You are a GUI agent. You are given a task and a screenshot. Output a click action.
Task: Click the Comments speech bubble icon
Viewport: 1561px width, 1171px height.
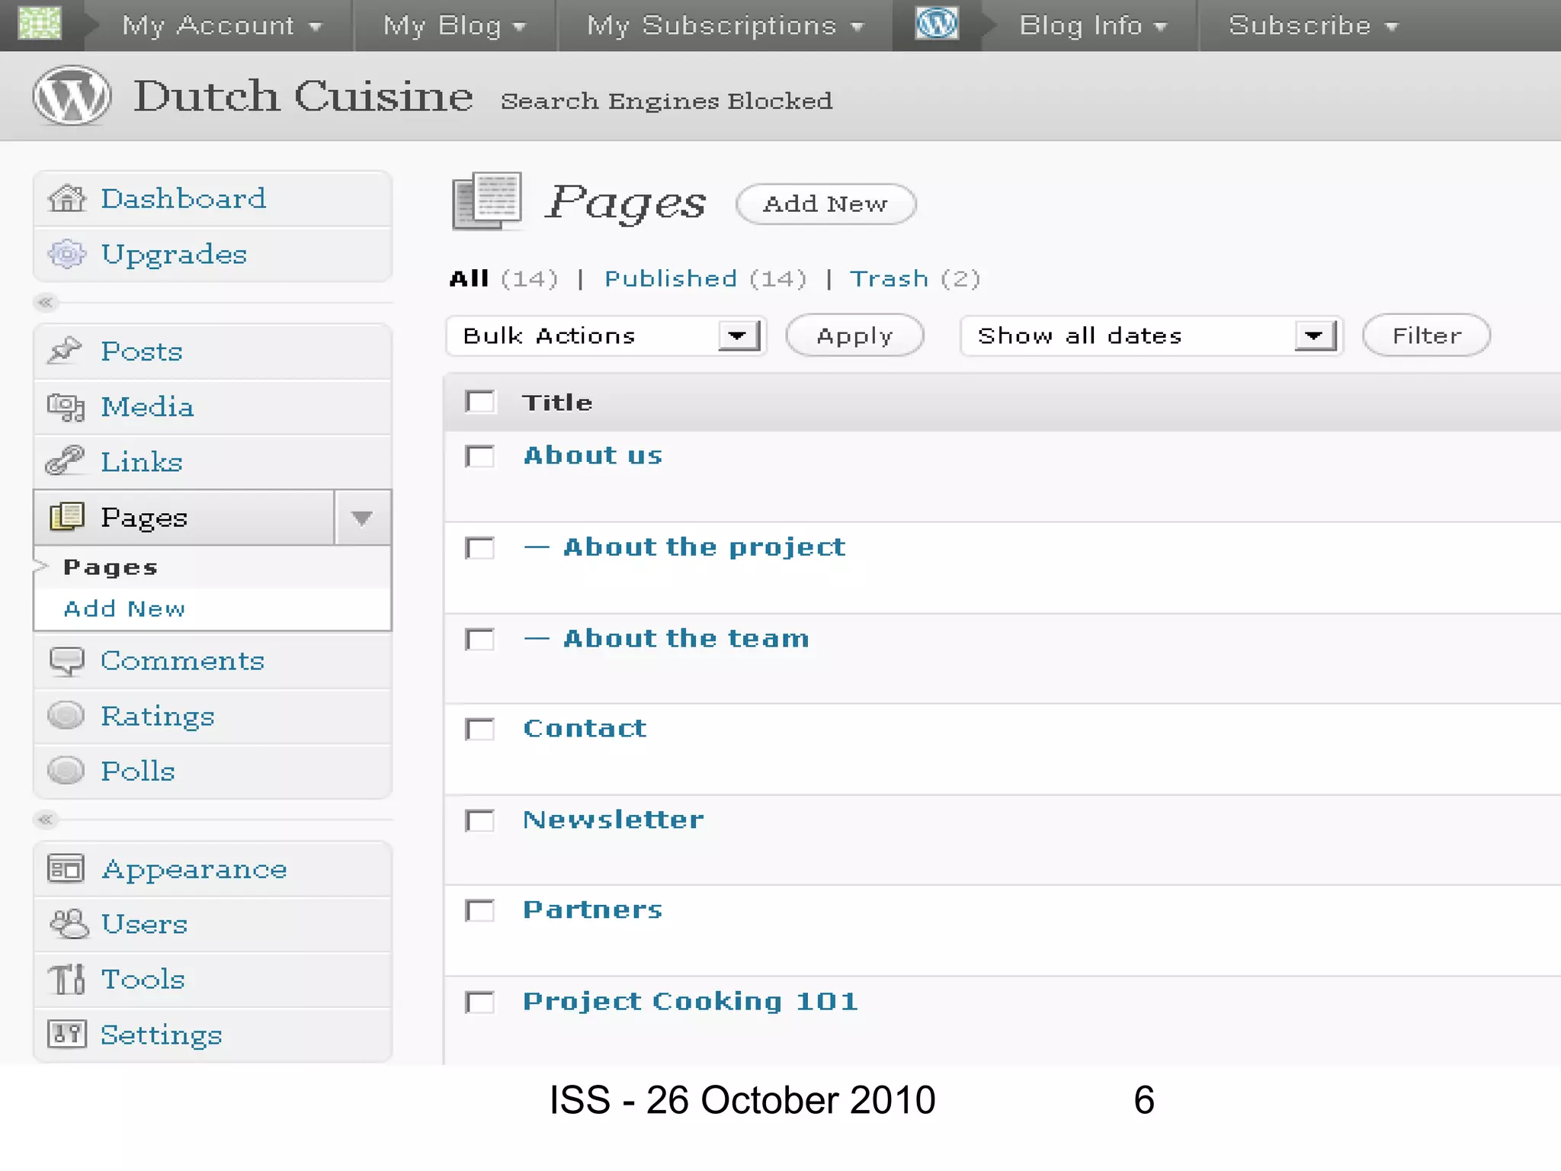coord(66,661)
